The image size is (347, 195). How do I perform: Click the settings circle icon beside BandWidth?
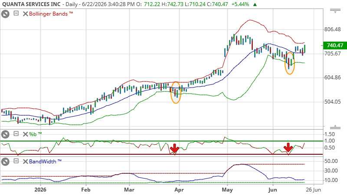5,162
